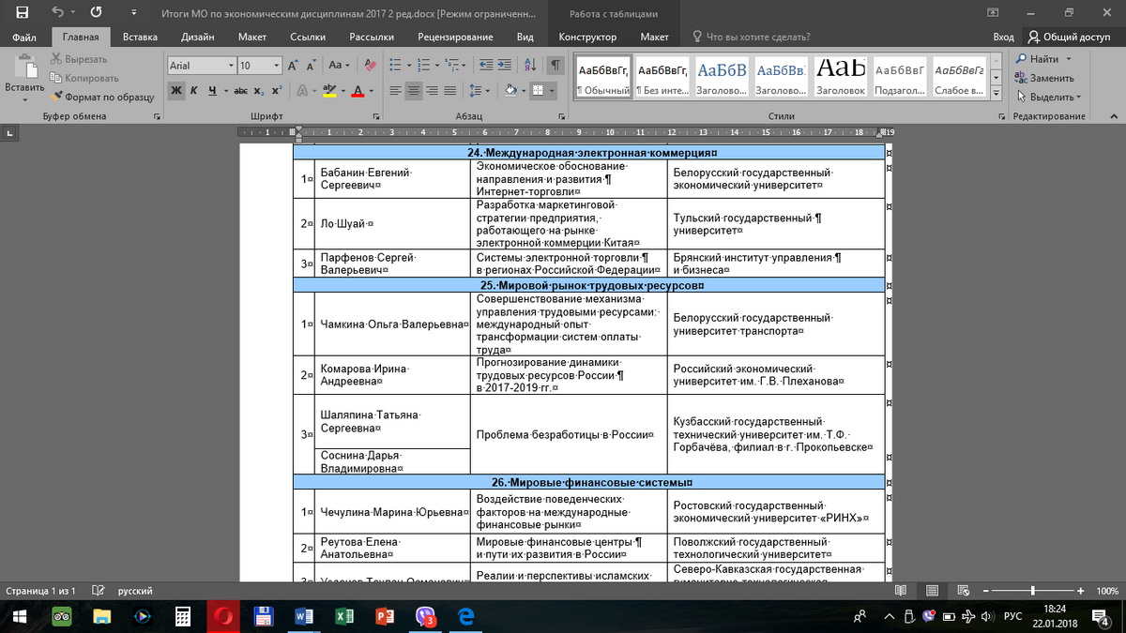Switch to read mode view in status bar
The width and height of the screenshot is (1126, 633).
[901, 591]
